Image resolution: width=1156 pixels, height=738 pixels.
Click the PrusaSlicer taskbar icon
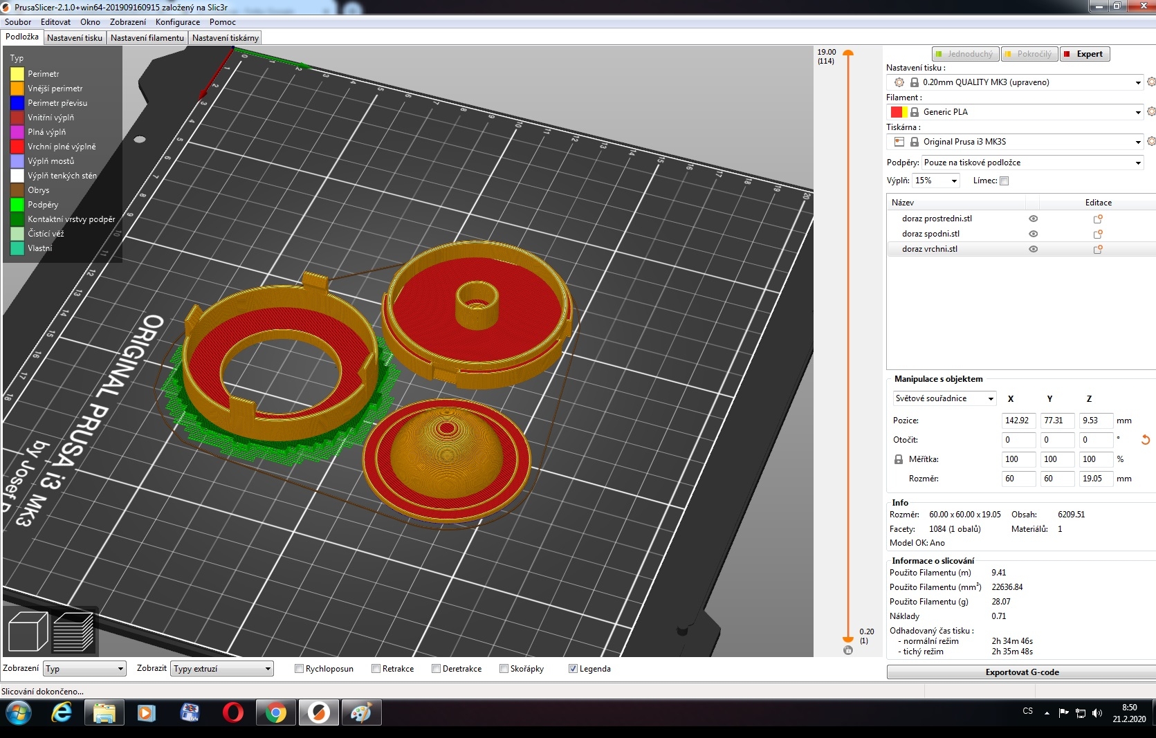[318, 712]
